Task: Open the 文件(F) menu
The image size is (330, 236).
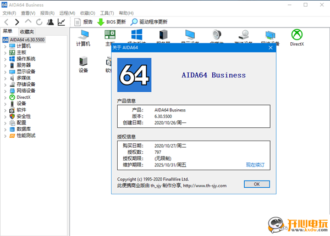Action: point(10,13)
